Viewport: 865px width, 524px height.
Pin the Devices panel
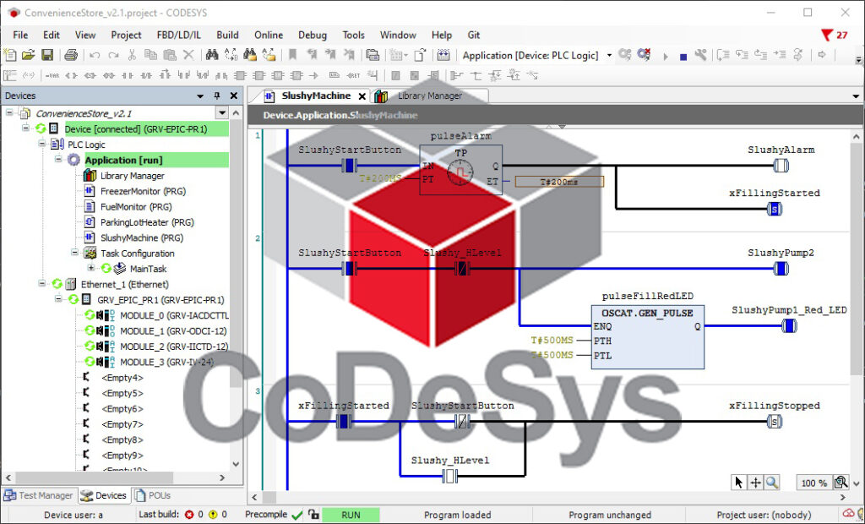pos(216,96)
